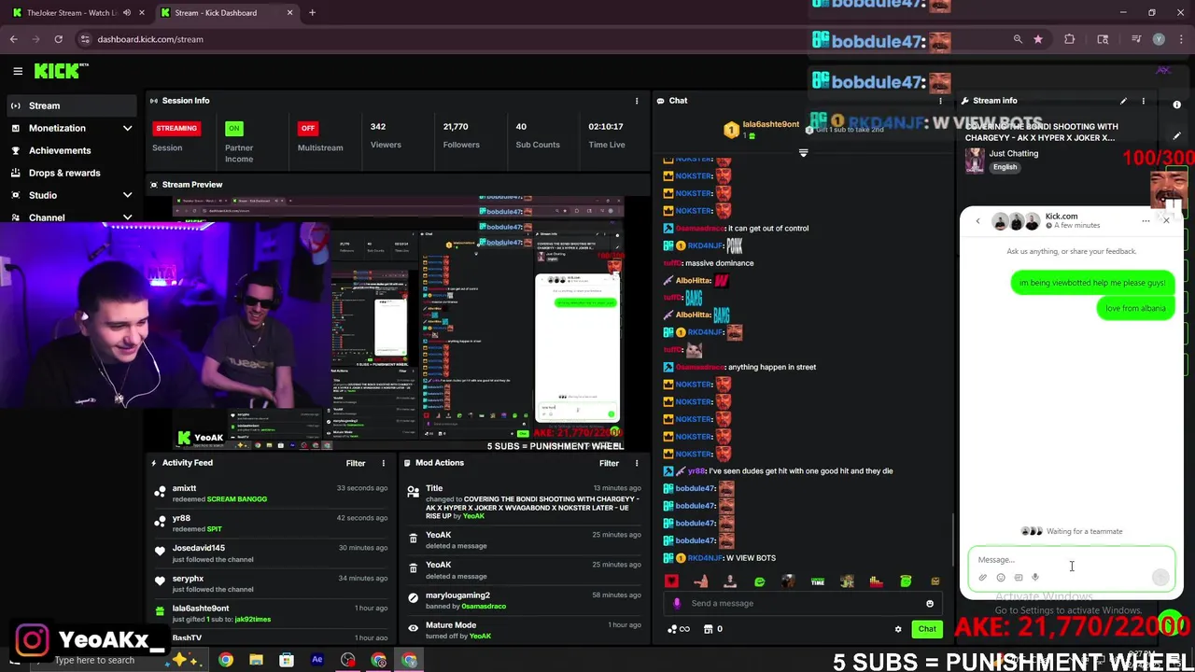1195x672 pixels.
Task: Open Achievements in the sidebar
Action: point(60,150)
